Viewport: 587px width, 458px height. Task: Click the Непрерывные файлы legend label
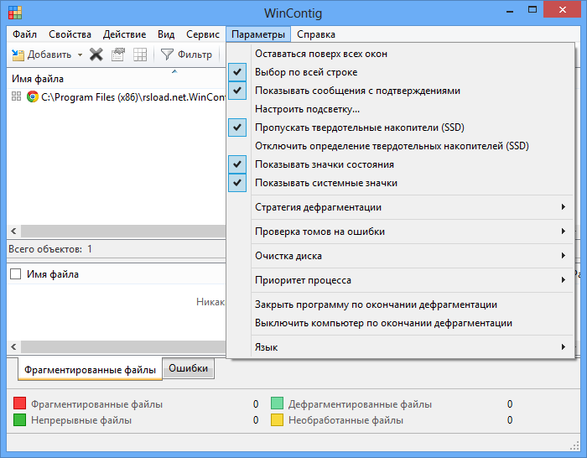(81, 420)
